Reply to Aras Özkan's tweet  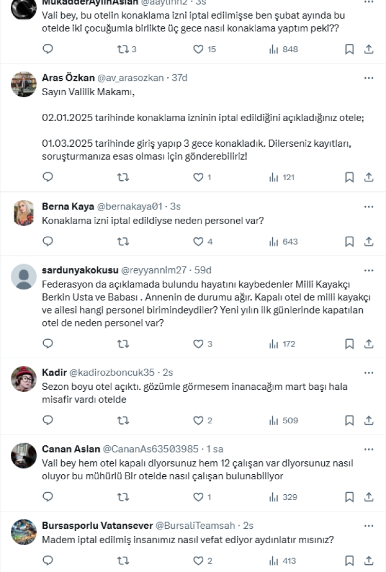click(x=48, y=177)
